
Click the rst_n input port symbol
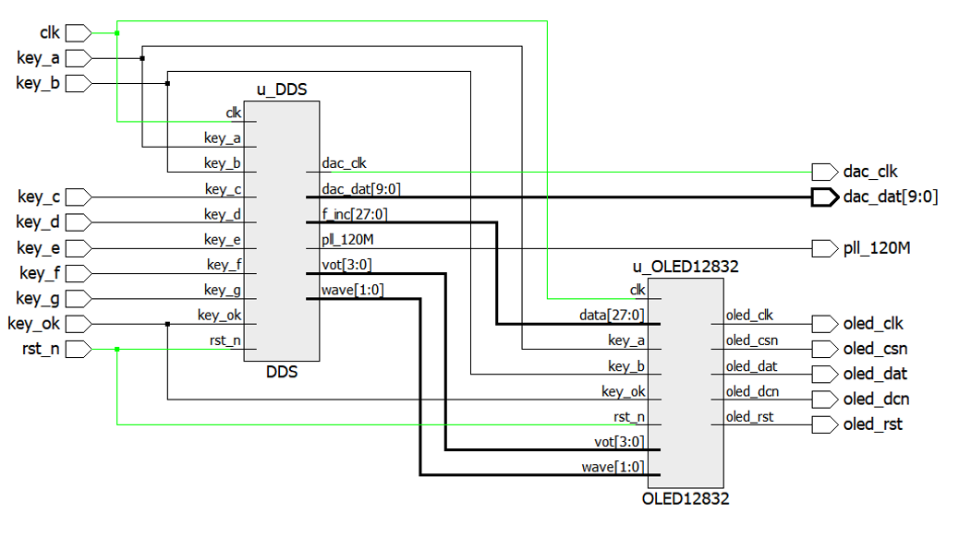pos(79,350)
